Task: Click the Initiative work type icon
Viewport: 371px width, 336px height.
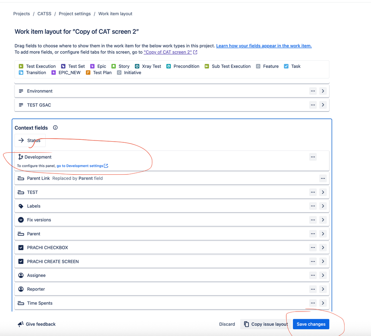Action: pyautogui.click(x=119, y=73)
